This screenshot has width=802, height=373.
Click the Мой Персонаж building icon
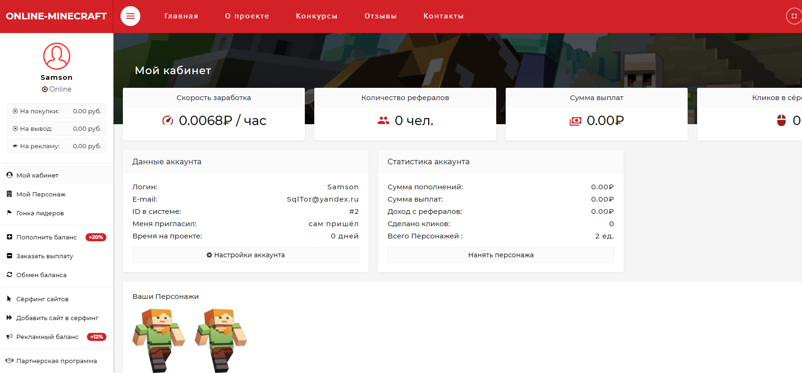[x=9, y=194]
